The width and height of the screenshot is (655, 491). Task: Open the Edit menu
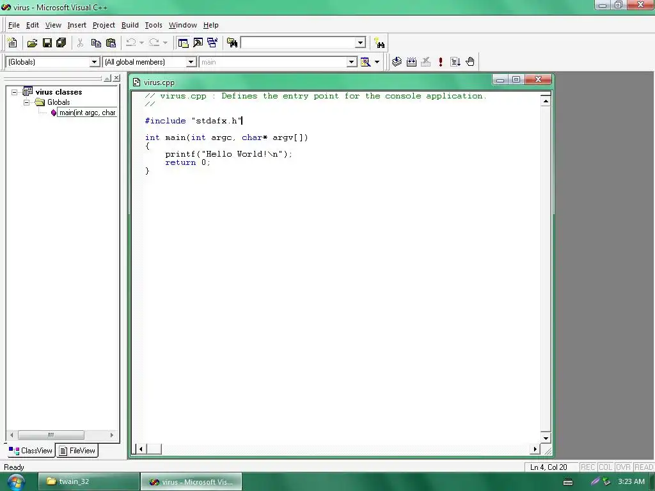pos(32,25)
